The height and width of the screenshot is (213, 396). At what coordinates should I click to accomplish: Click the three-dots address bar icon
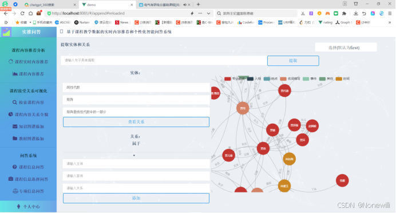(200, 13)
